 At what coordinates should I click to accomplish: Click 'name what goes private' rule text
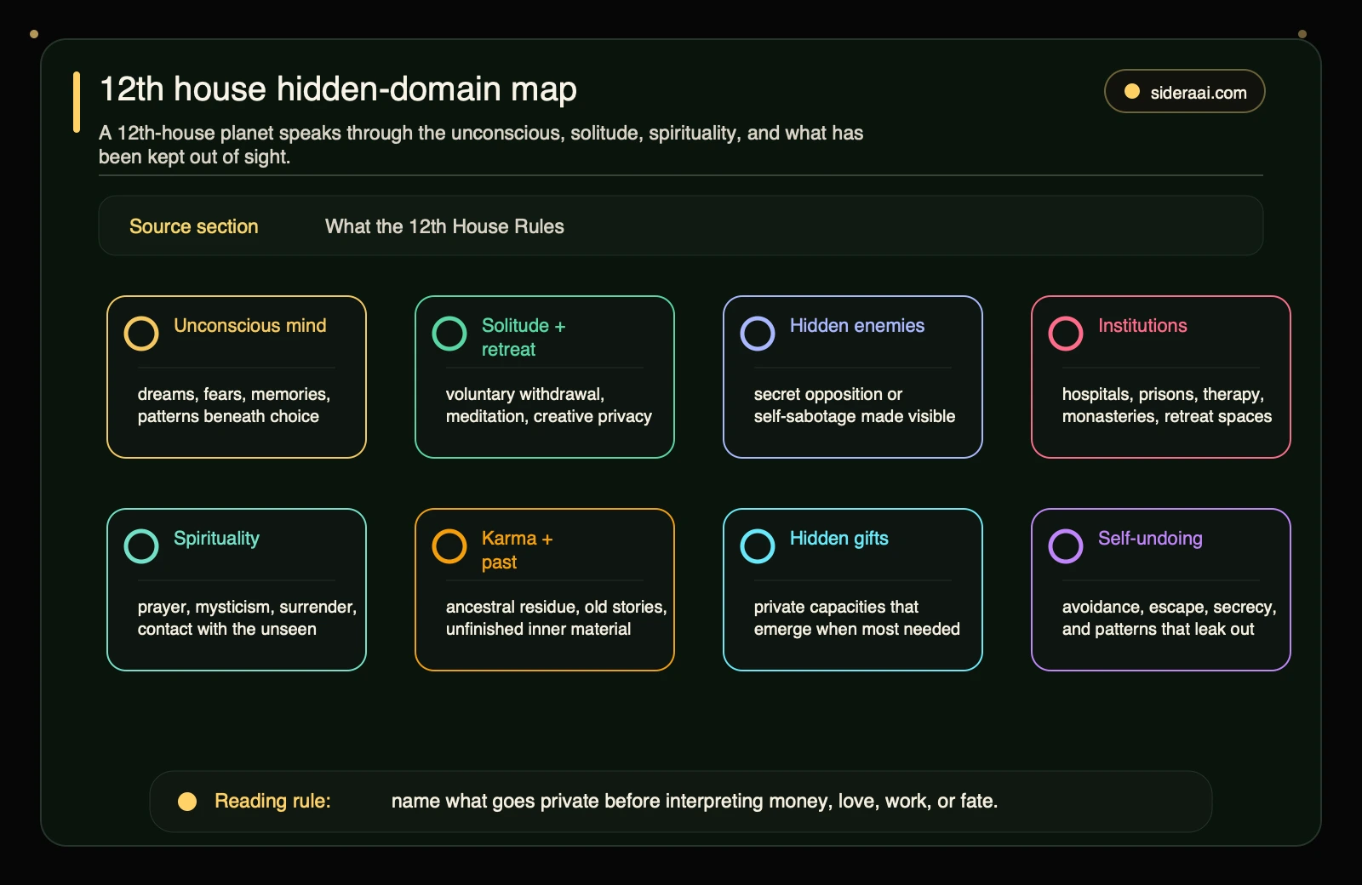[x=695, y=802]
